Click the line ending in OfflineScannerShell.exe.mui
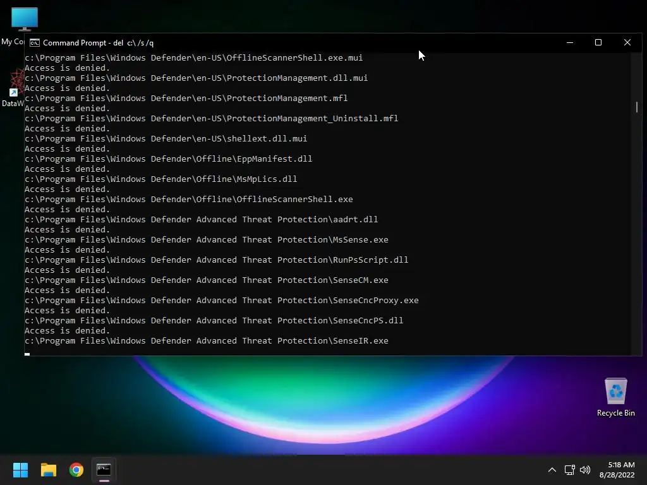 point(193,57)
